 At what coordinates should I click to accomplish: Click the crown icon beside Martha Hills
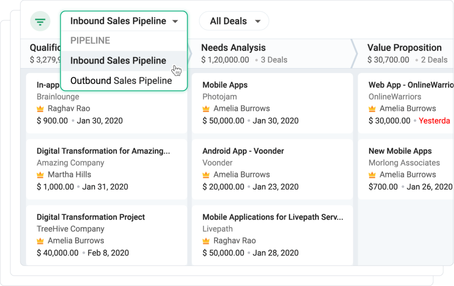coord(40,175)
